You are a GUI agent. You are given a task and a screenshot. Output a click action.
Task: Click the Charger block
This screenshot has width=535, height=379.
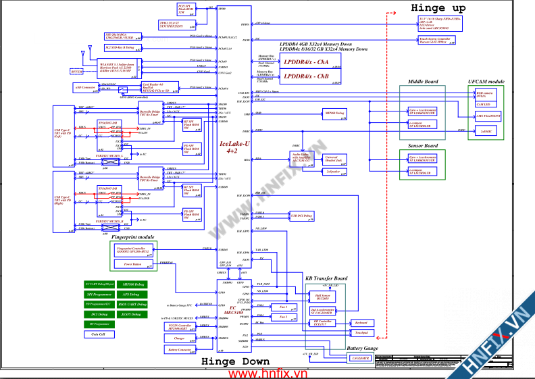[x=179, y=338]
